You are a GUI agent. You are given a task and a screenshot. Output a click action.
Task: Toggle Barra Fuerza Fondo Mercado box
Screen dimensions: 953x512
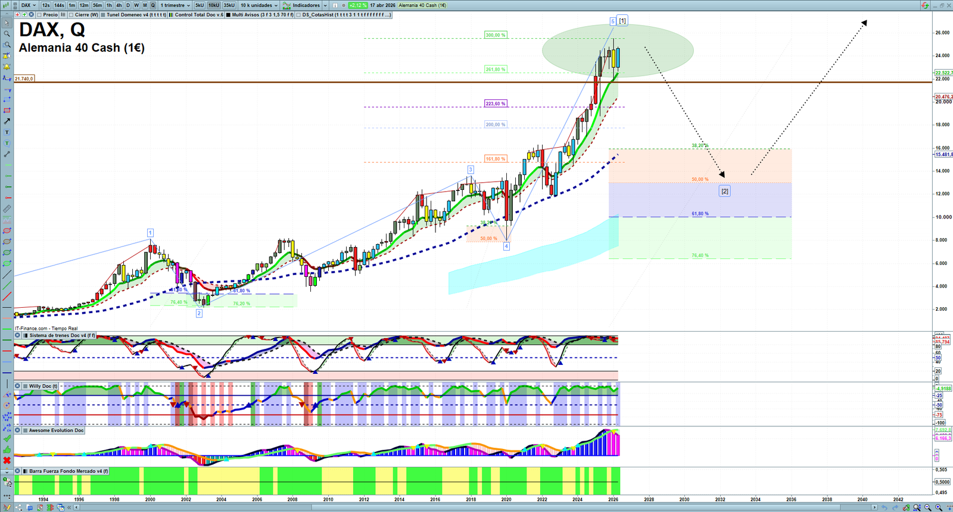25,471
